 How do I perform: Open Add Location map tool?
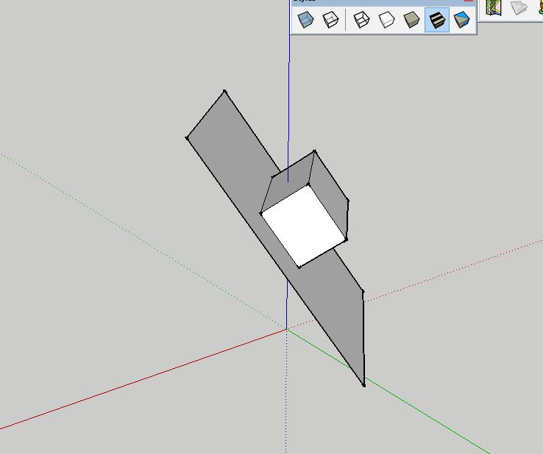[x=494, y=7]
